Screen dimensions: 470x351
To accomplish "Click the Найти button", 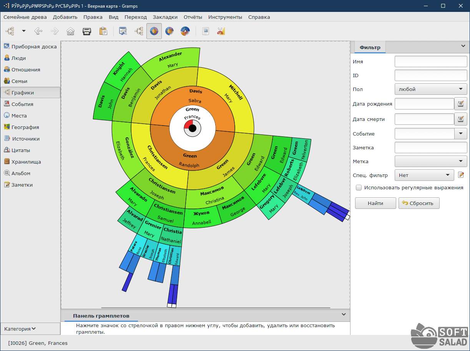I will [x=375, y=203].
